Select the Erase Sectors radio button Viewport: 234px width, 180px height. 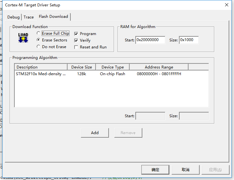(39, 40)
